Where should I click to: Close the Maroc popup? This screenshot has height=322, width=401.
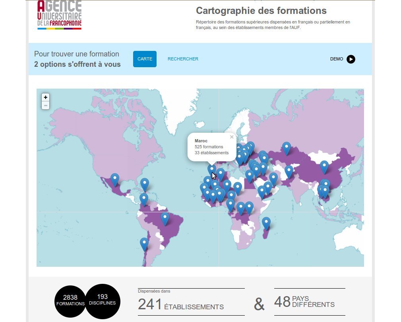point(232,137)
